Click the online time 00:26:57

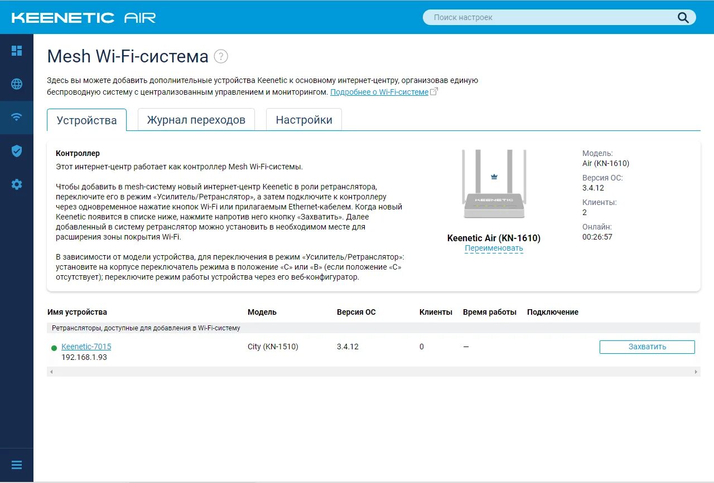pos(597,237)
